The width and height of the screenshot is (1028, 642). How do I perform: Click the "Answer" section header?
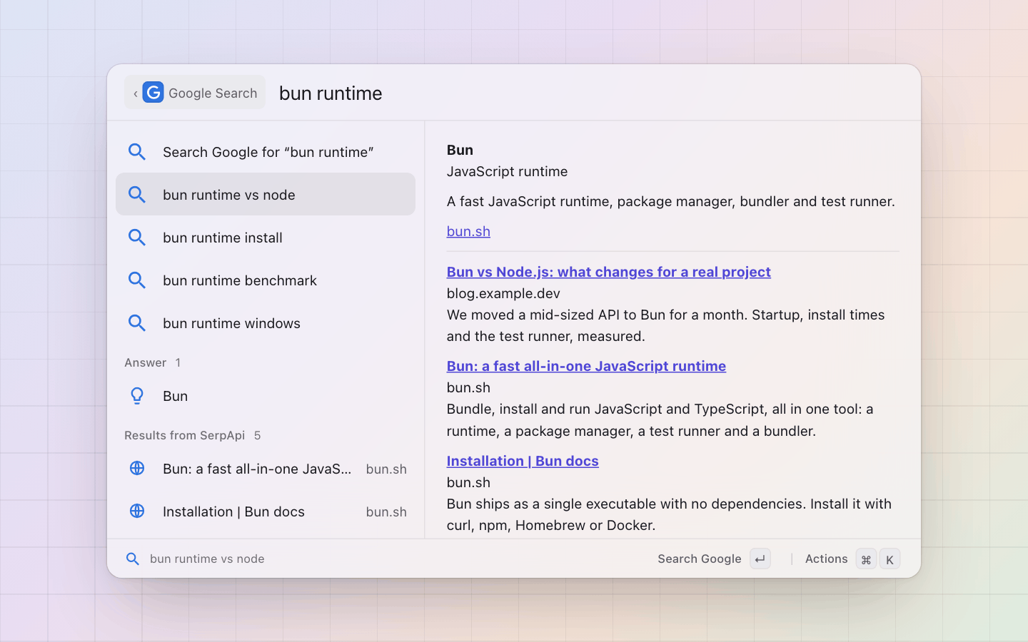point(146,362)
